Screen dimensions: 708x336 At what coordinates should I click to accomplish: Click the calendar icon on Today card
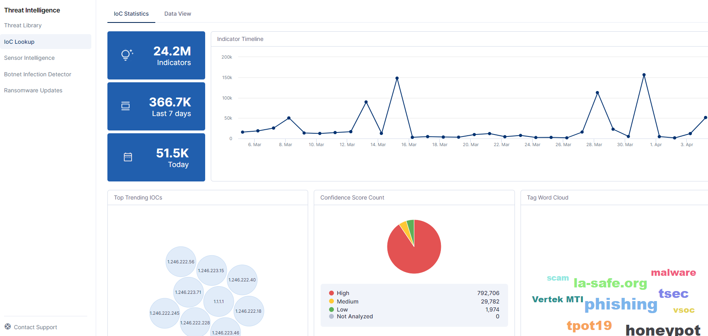[x=128, y=157]
